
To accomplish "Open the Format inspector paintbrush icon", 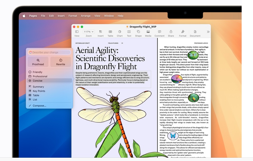I will point(183,31).
